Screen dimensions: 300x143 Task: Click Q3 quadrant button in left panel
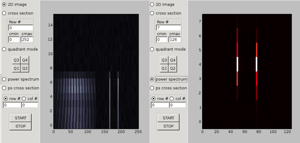pos(16,60)
